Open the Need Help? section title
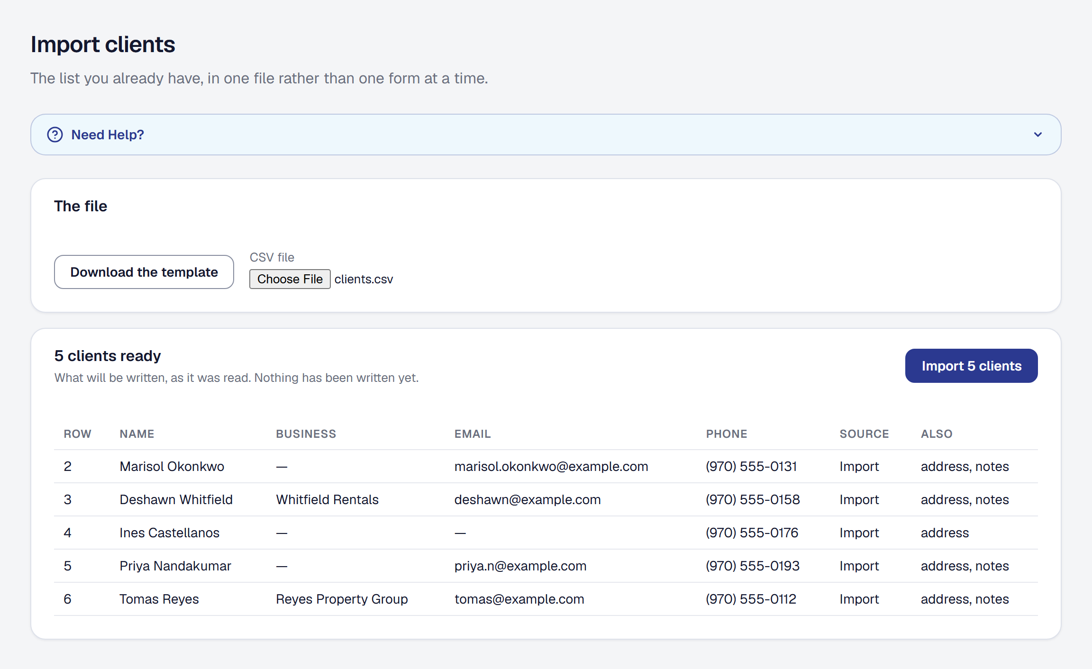 click(x=108, y=135)
